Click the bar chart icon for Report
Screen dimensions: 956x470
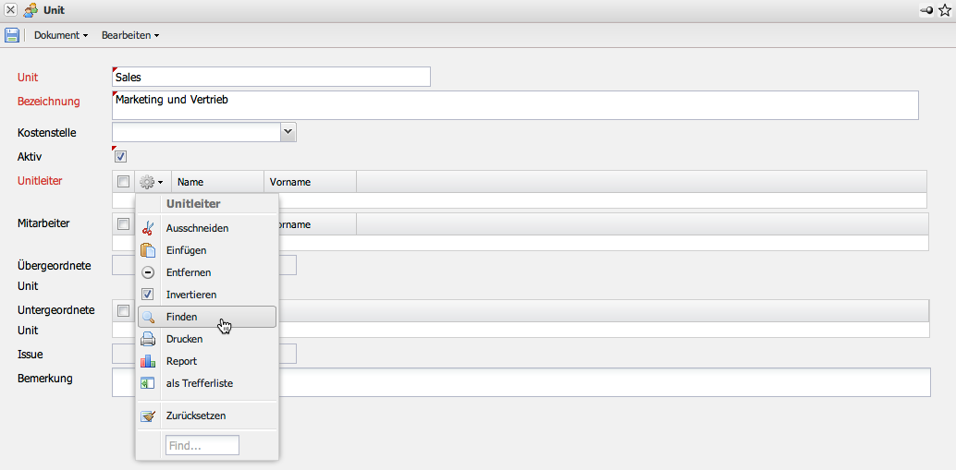[x=148, y=361]
